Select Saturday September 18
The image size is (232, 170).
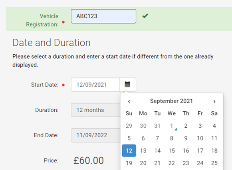click(214, 150)
